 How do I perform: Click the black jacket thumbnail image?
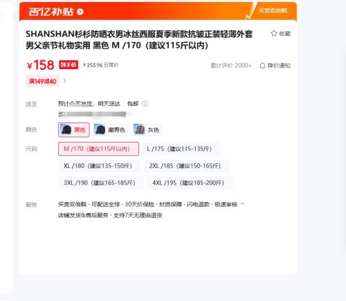[x=66, y=129]
